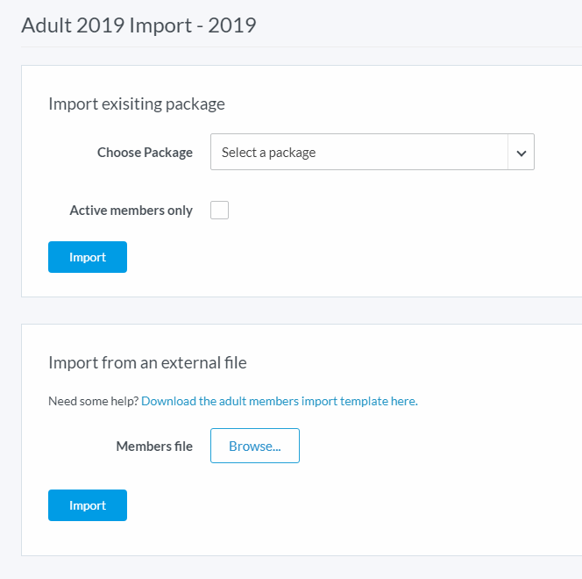Click the "Import from an external file" heading
The image size is (582, 579).
click(x=147, y=362)
